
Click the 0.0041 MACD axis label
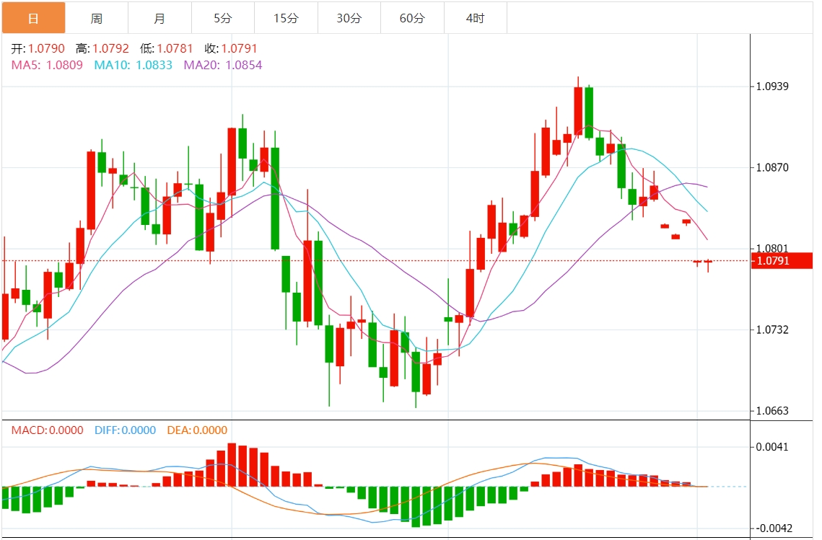point(771,447)
